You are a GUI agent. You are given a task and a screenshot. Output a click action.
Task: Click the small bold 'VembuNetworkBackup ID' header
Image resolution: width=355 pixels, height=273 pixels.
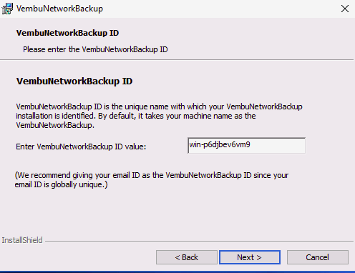point(67,33)
